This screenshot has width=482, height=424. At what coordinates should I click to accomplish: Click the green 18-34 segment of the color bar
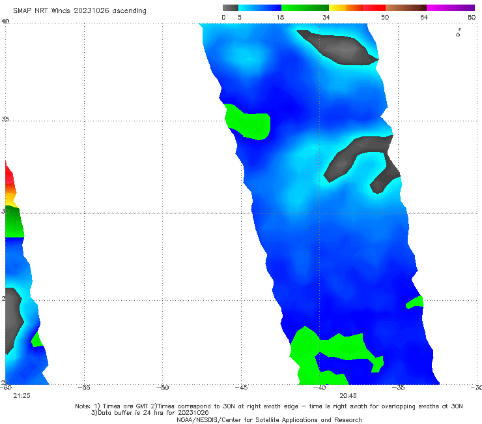[x=305, y=8]
